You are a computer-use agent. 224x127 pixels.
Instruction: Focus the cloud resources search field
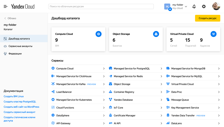pos(101,6)
